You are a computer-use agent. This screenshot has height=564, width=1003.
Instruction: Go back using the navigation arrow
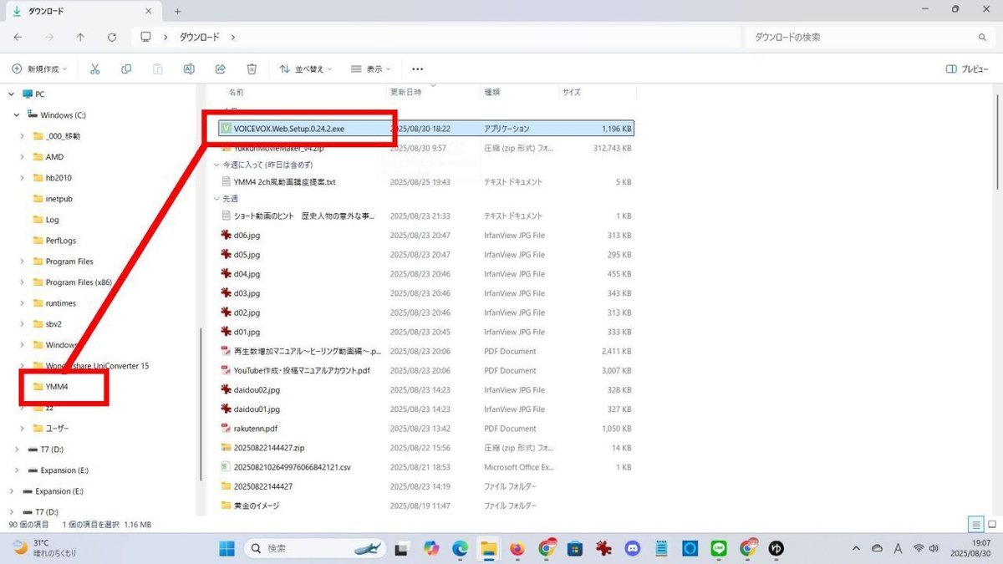[x=17, y=37]
